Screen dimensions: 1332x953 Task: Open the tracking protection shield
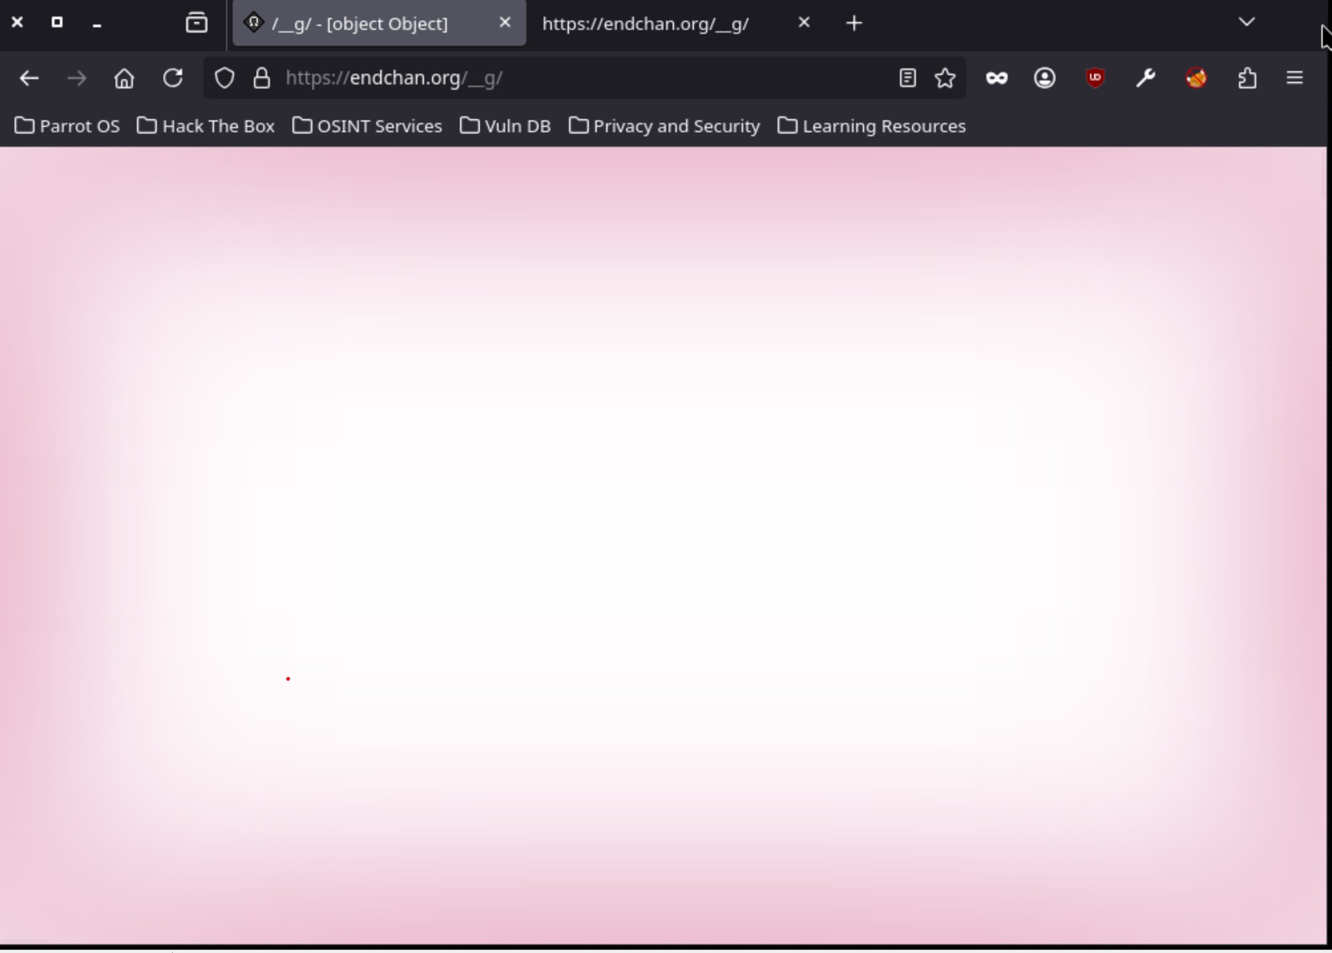(225, 78)
